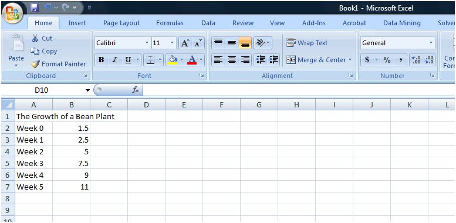The height and width of the screenshot is (223, 456).
Task: Open the Clipboard dialog launcher
Action: 85,76
